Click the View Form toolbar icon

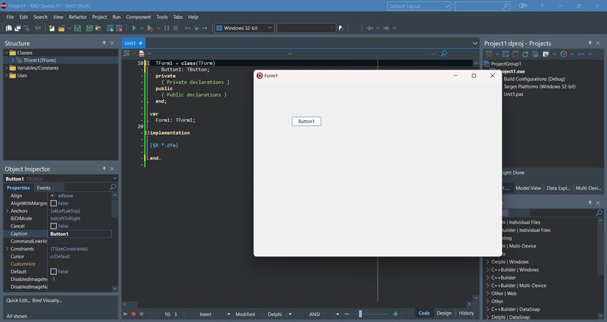coord(18,28)
